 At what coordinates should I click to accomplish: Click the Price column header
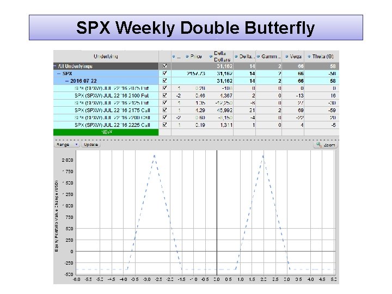click(x=196, y=57)
